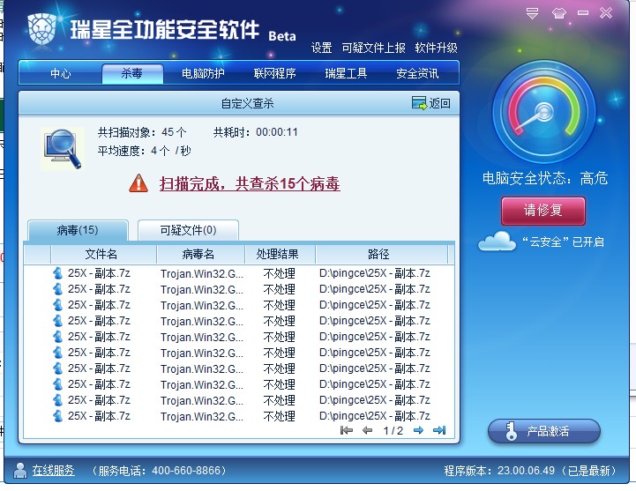The image size is (636, 491).
Task: Click the scan complete 15 viruses link
Action: coord(250,183)
